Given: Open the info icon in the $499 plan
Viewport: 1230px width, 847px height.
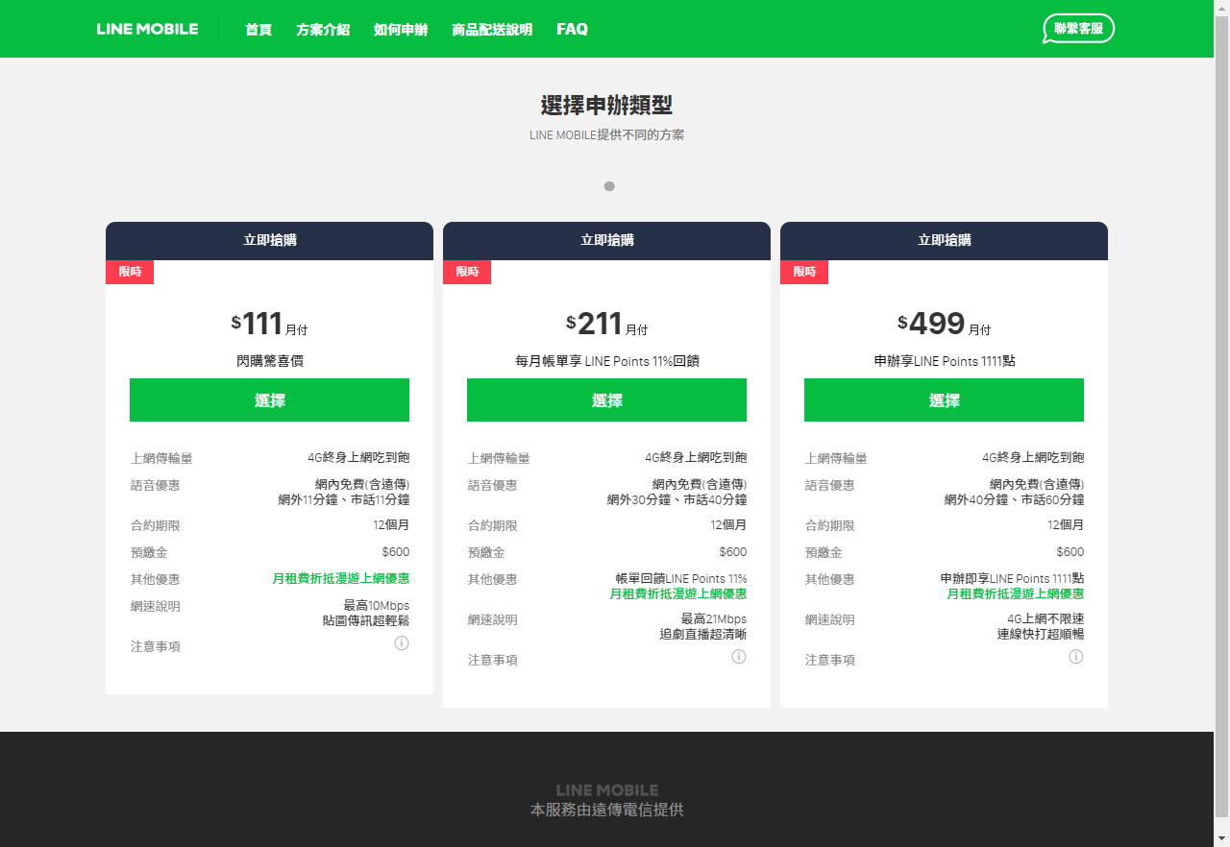Looking at the screenshot, I should 1076,657.
